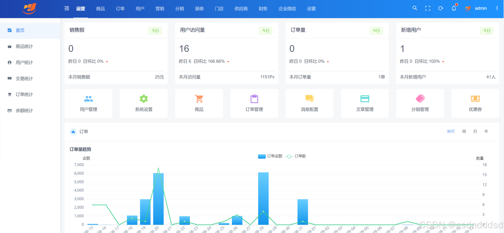Open 交易统计 in the sidebar
The width and height of the screenshot is (504, 233).
tap(30, 78)
